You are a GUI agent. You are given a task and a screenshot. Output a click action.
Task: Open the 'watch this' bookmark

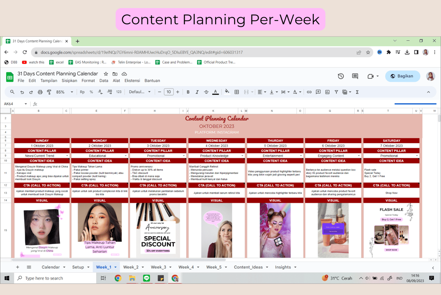(x=33, y=62)
